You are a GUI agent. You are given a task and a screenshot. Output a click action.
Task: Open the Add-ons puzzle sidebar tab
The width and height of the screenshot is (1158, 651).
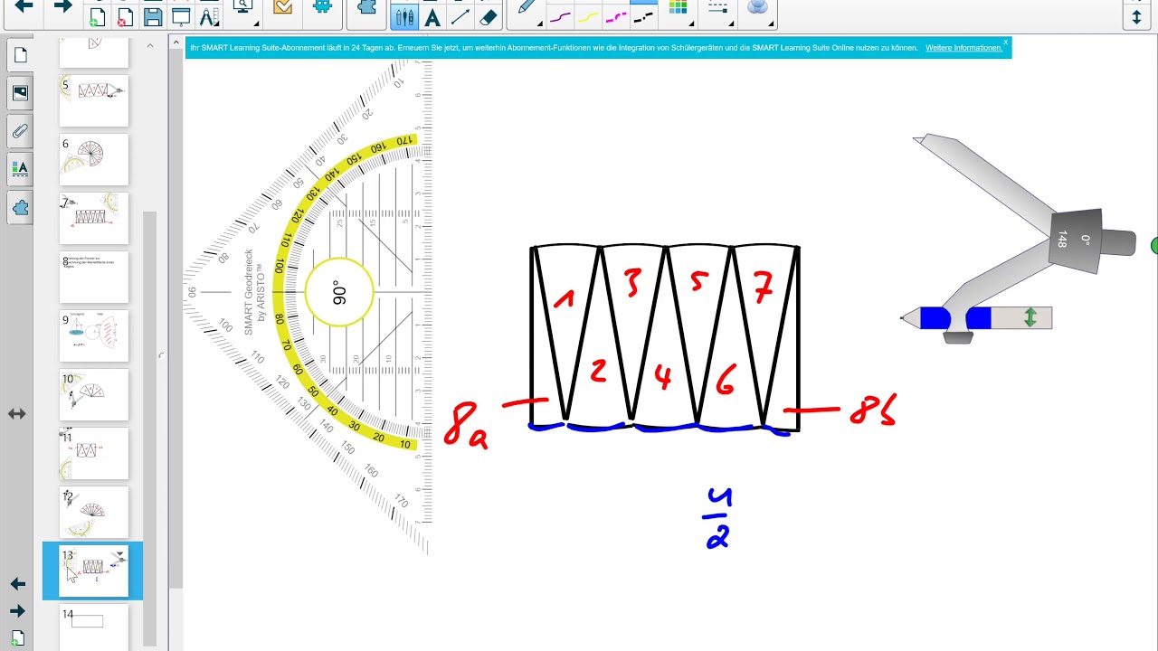point(20,207)
